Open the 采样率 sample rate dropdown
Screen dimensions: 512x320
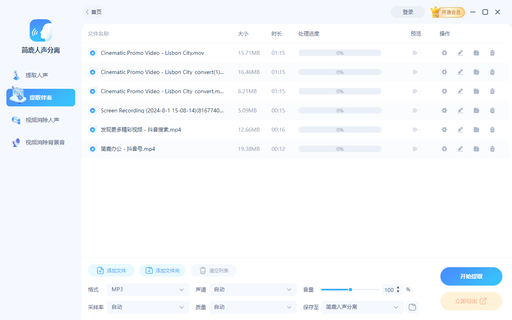click(148, 307)
